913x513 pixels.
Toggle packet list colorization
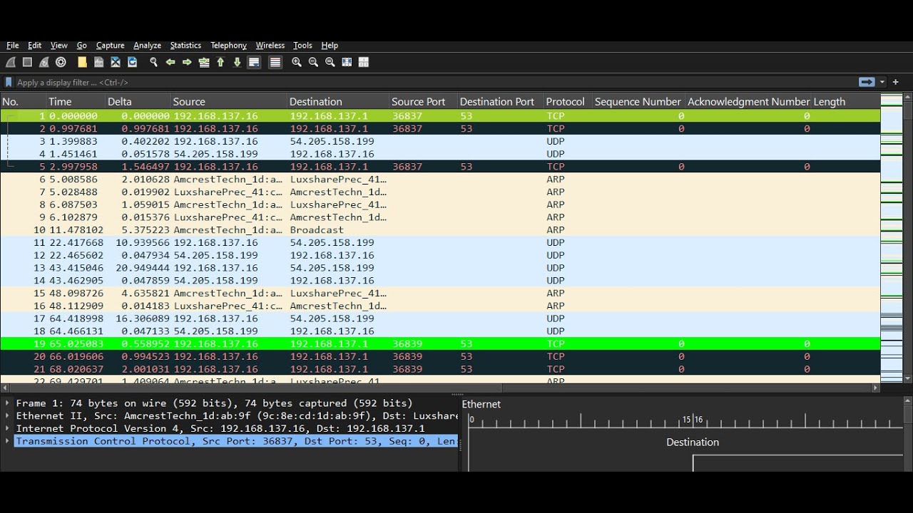pos(275,63)
